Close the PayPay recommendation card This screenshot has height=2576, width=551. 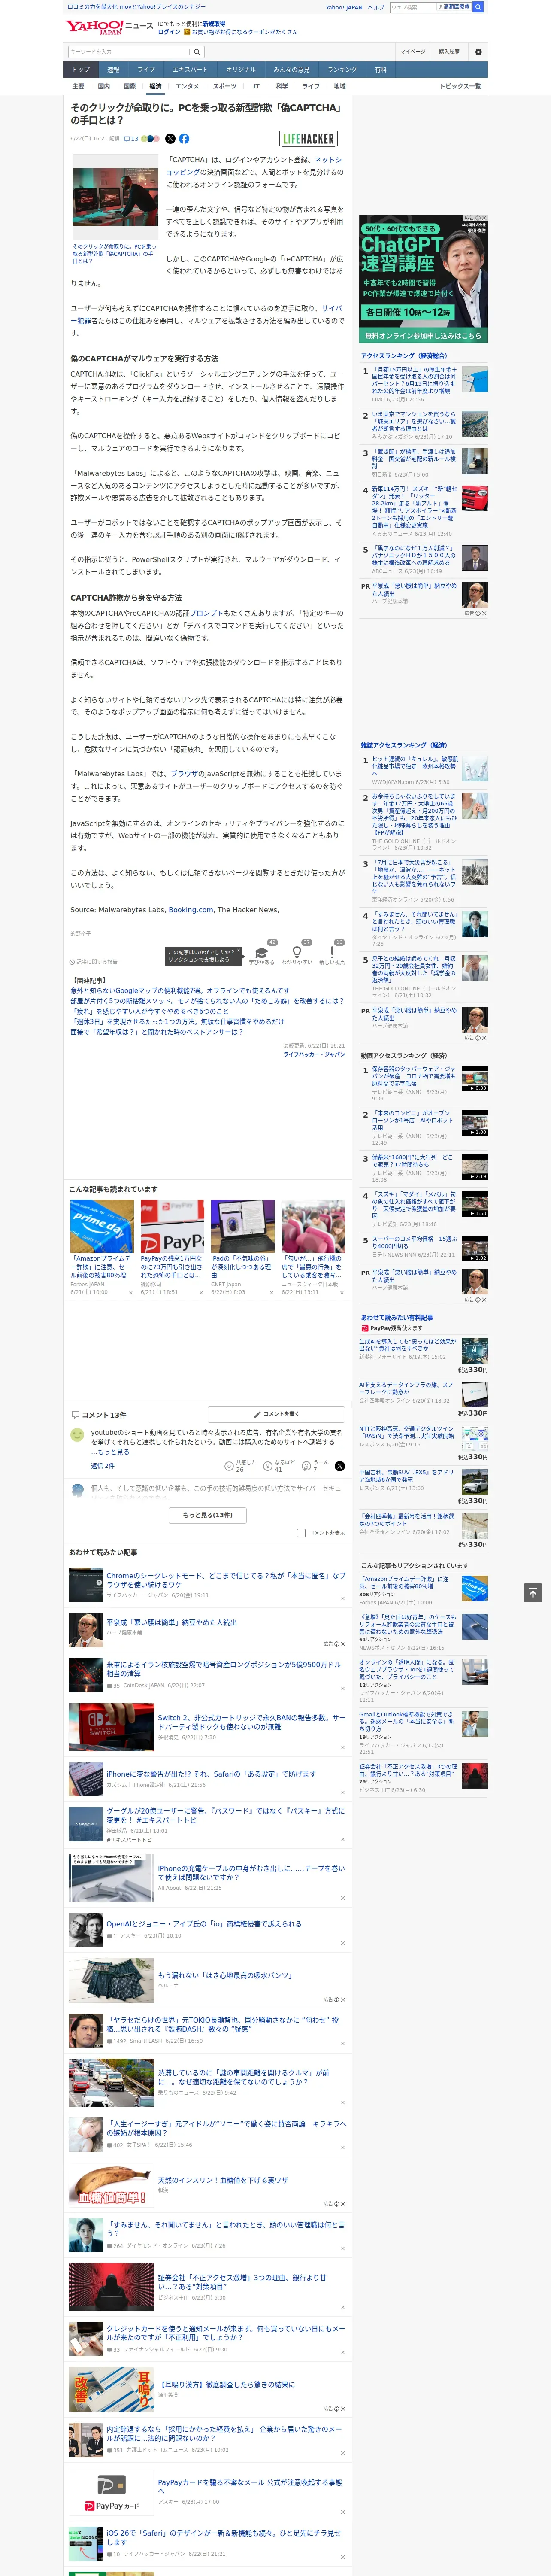[x=200, y=1293]
